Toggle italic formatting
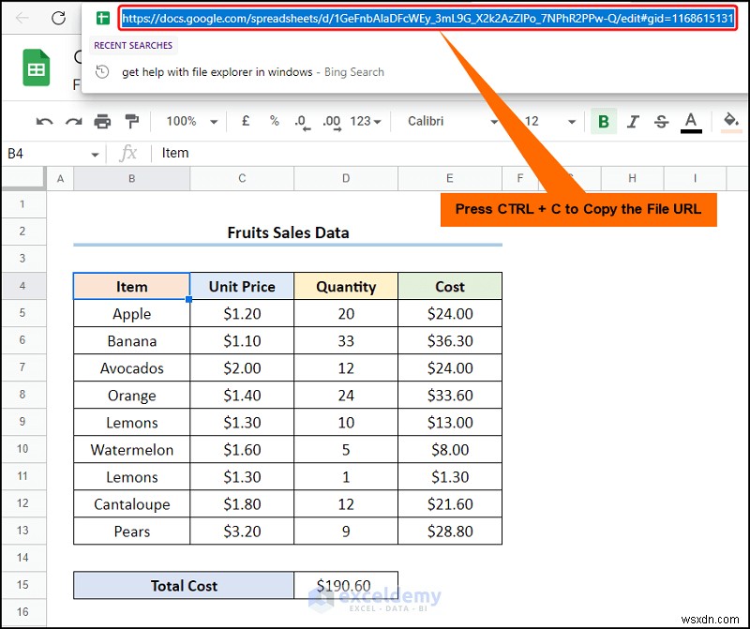The image size is (750, 629). [x=633, y=122]
